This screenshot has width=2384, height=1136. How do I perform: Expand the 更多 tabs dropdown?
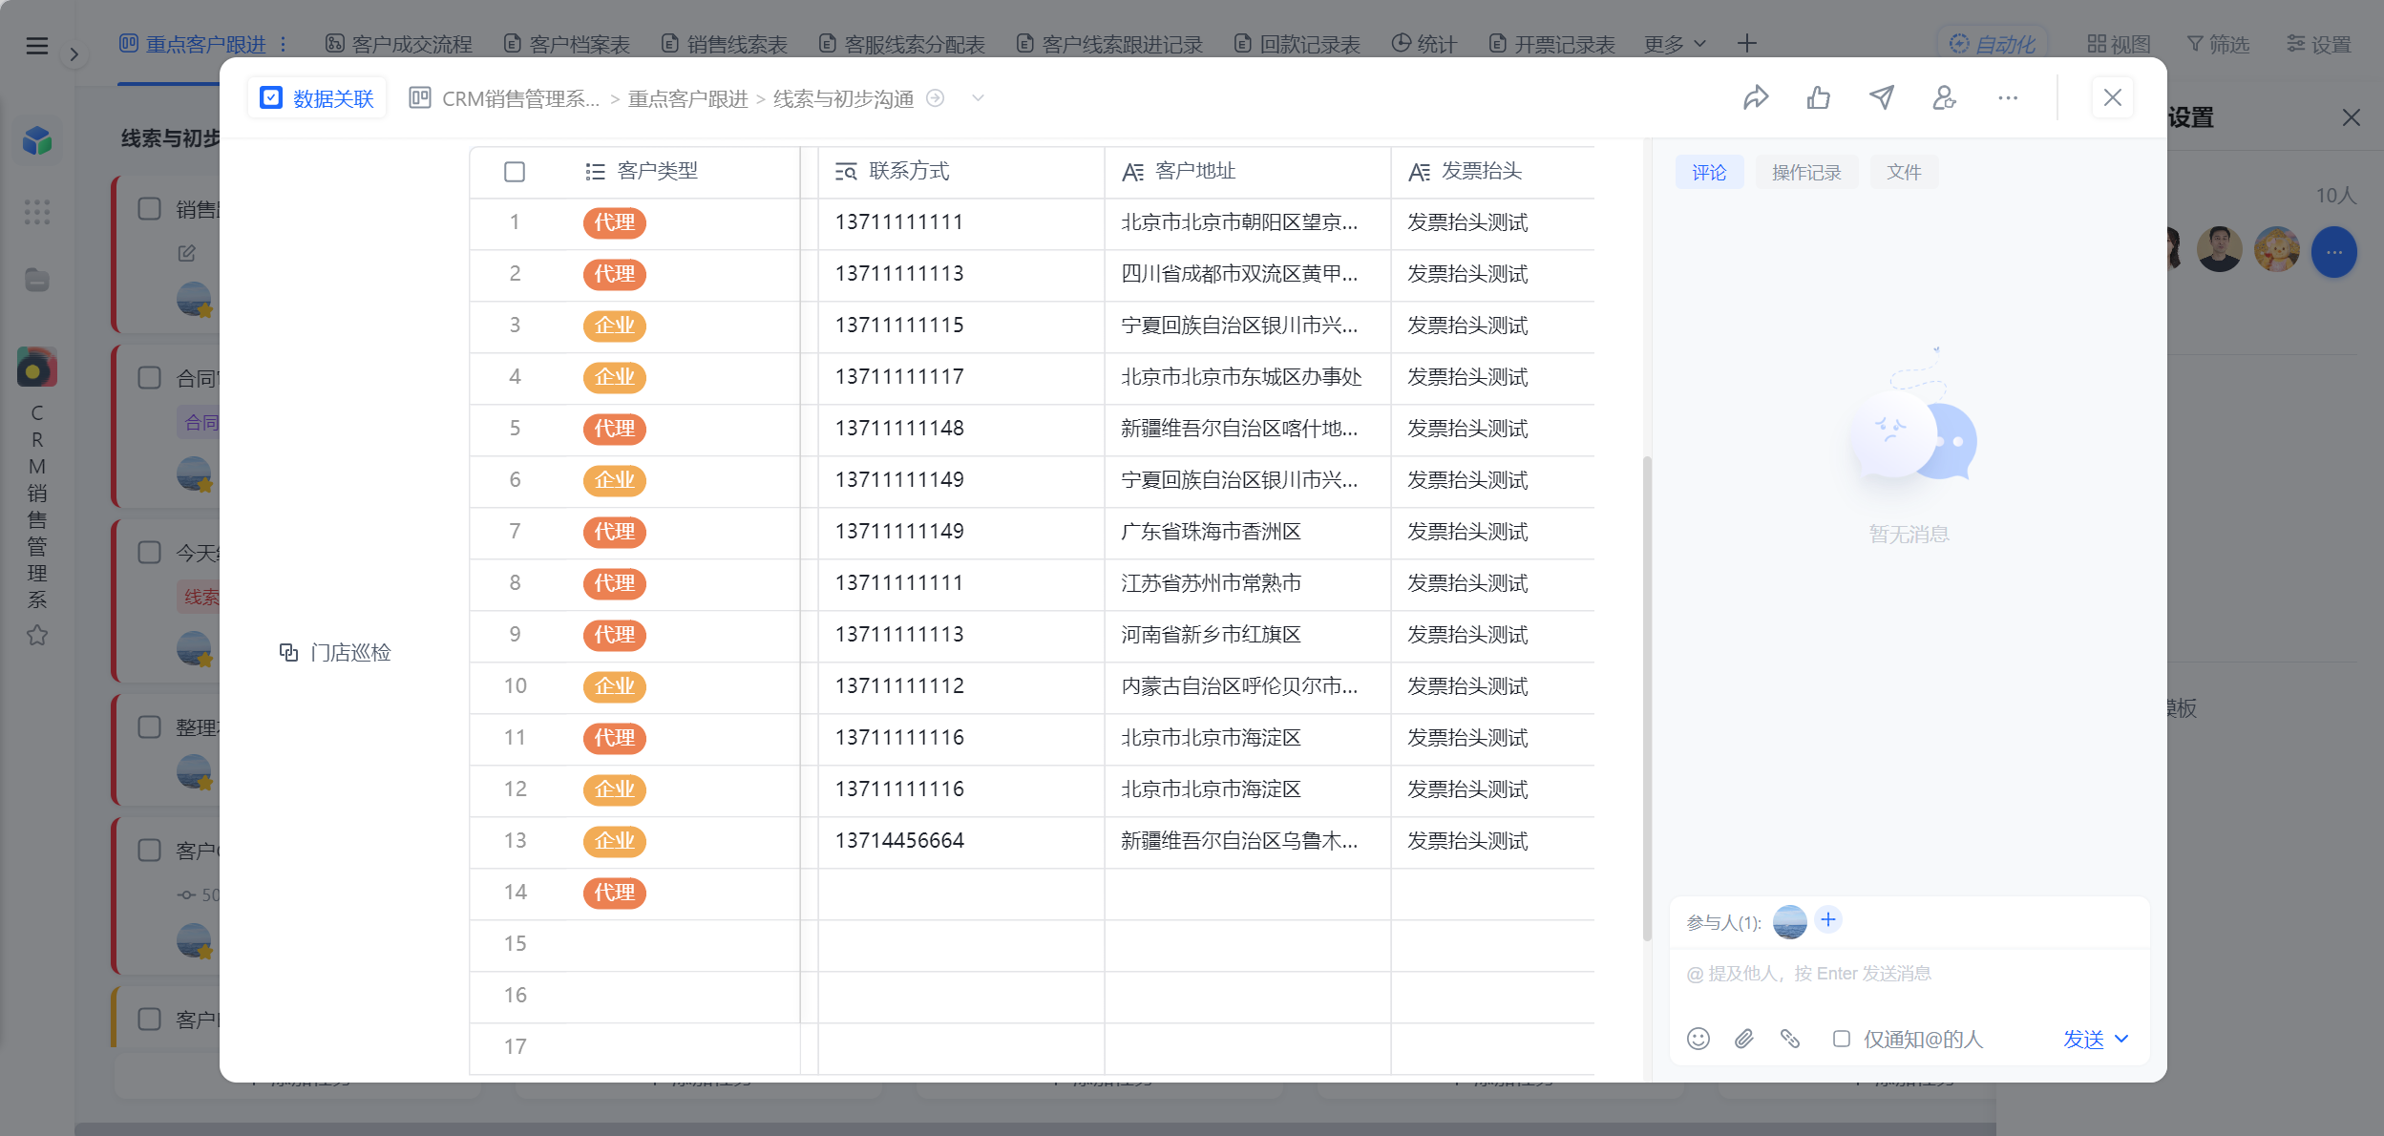tap(1676, 44)
